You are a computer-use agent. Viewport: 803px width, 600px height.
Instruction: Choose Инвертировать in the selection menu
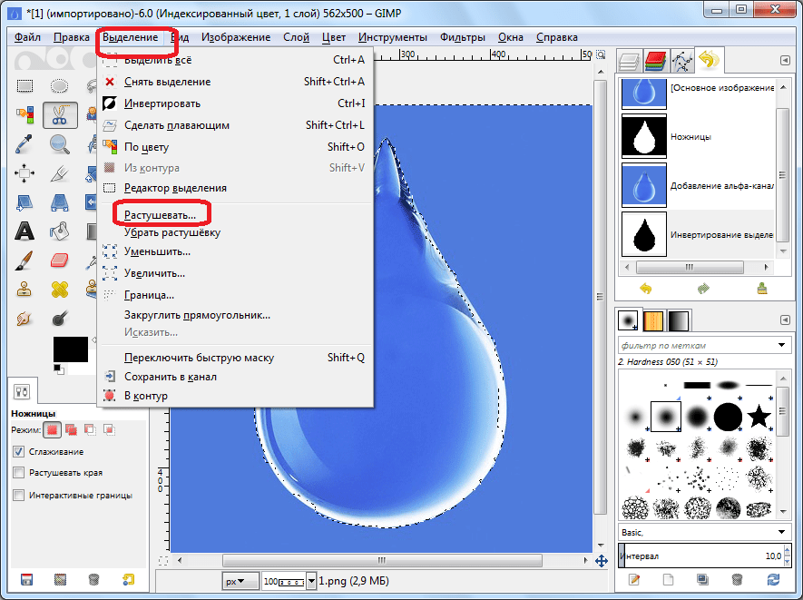click(162, 103)
